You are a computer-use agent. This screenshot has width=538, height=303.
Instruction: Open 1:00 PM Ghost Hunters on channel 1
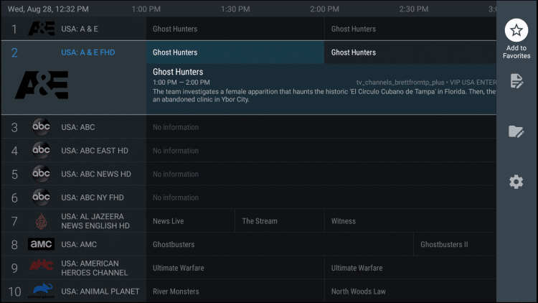click(235, 29)
